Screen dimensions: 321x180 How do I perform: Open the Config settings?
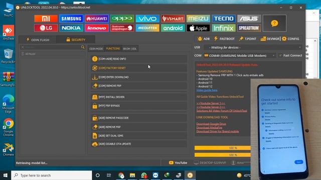[290, 39]
